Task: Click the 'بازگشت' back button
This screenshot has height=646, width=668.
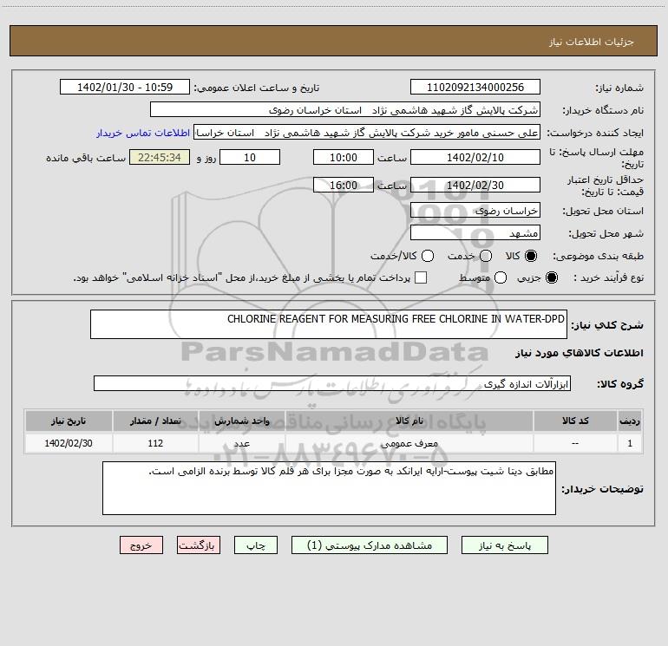Action: click(x=200, y=545)
